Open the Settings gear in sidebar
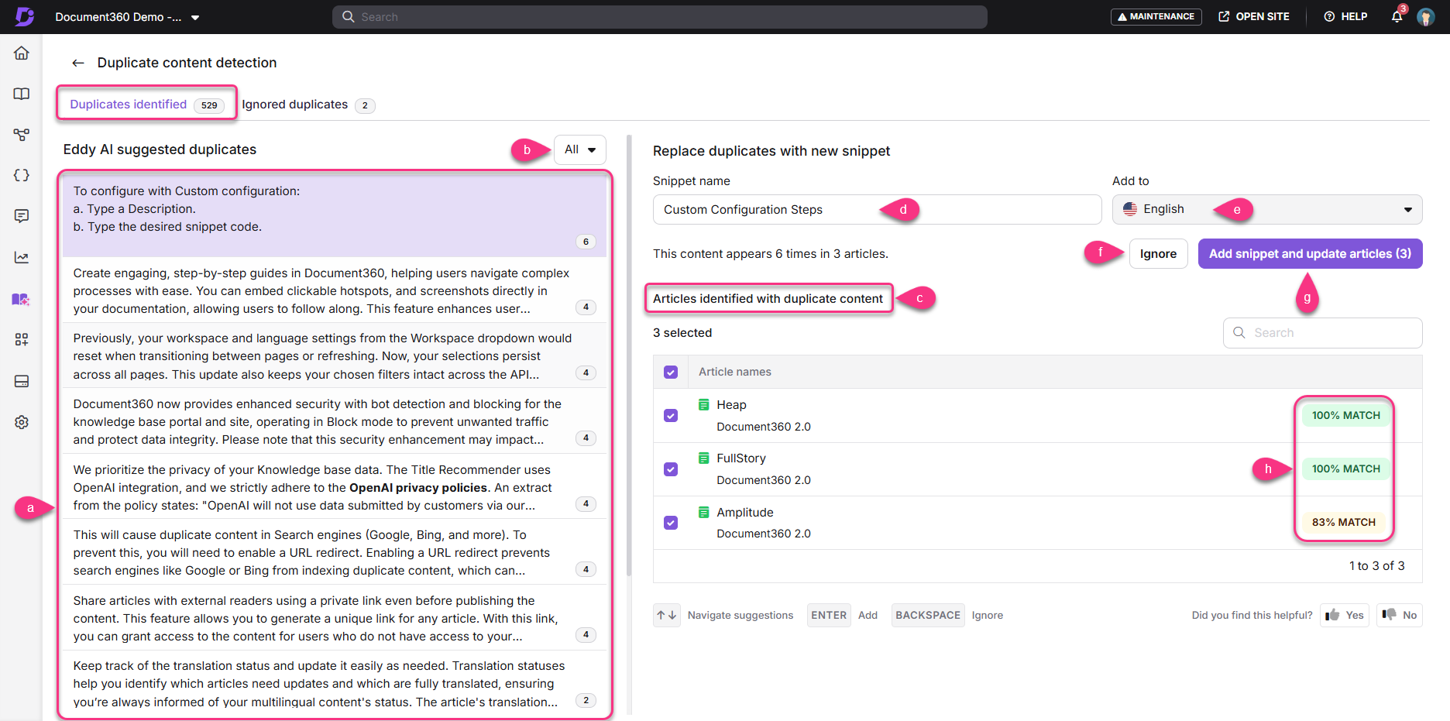Screen dimensions: 1450x721 (x=21, y=422)
